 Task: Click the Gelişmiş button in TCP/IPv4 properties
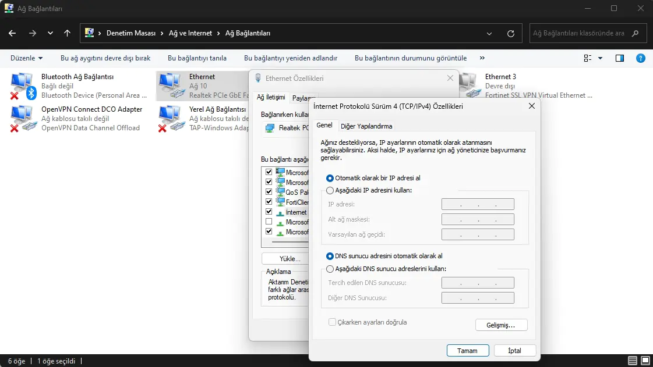click(x=501, y=325)
